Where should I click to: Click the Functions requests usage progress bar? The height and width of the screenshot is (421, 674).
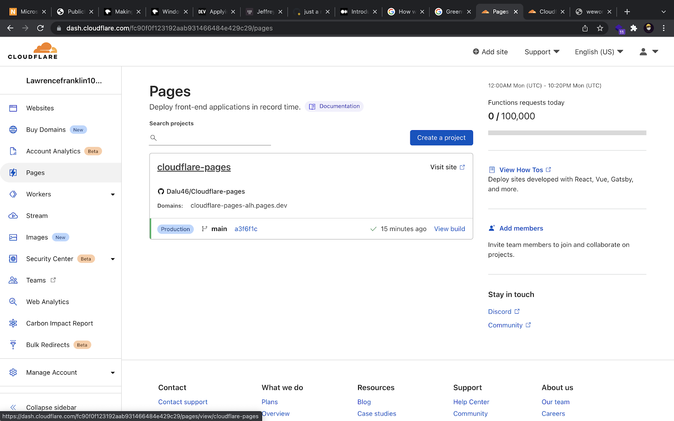coord(567,133)
